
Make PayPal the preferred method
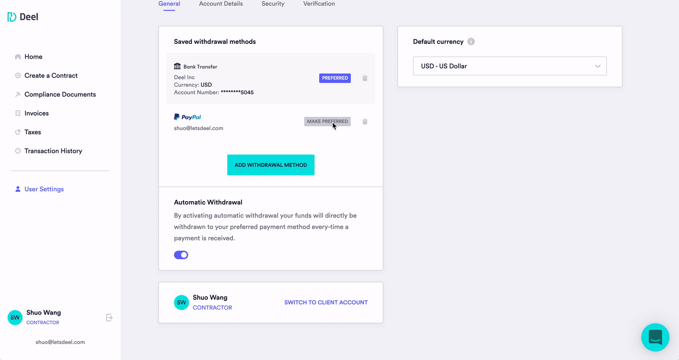pos(327,122)
